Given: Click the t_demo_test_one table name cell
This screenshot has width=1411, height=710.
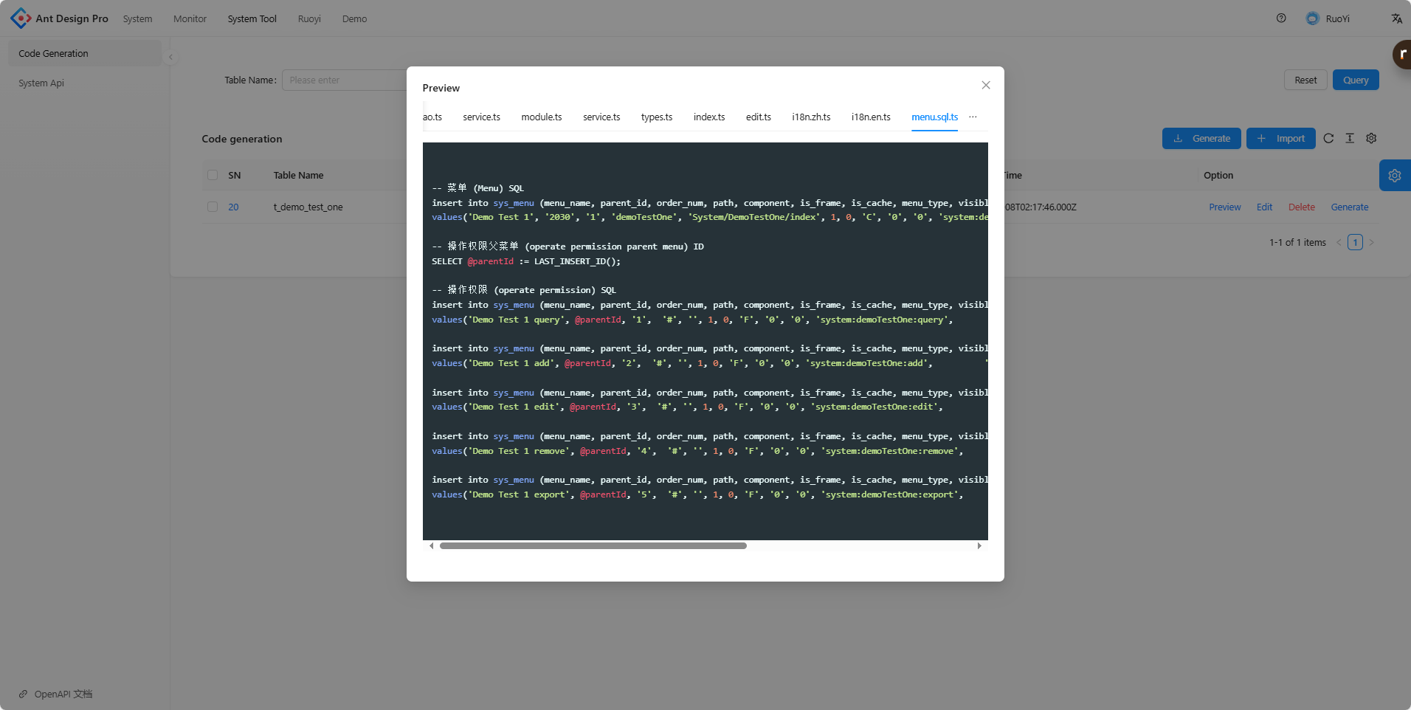Looking at the screenshot, I should pyautogui.click(x=308, y=207).
